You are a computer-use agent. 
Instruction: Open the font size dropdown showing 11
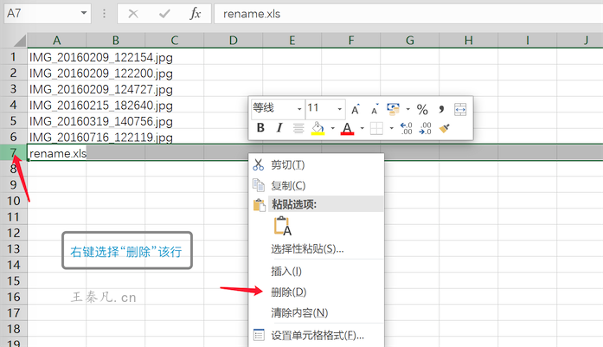[x=340, y=109]
